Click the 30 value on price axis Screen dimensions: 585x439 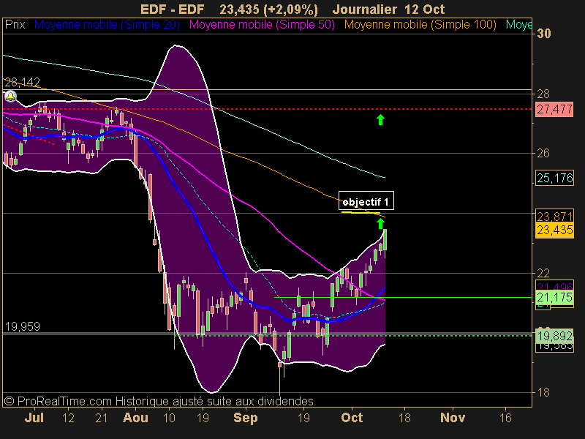[x=543, y=34]
